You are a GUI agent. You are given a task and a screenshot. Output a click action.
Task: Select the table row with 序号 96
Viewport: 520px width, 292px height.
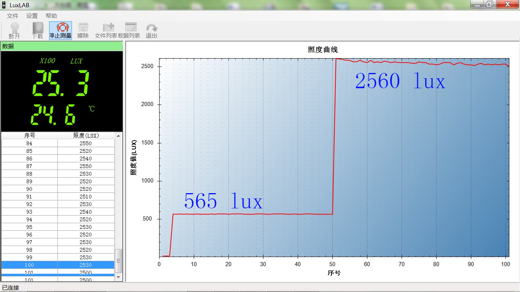[x=58, y=235]
